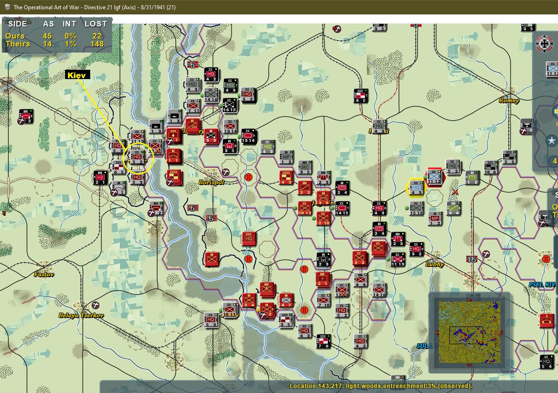Select the black XXX 7-6 counter
The image size is (558, 393).
point(323,341)
